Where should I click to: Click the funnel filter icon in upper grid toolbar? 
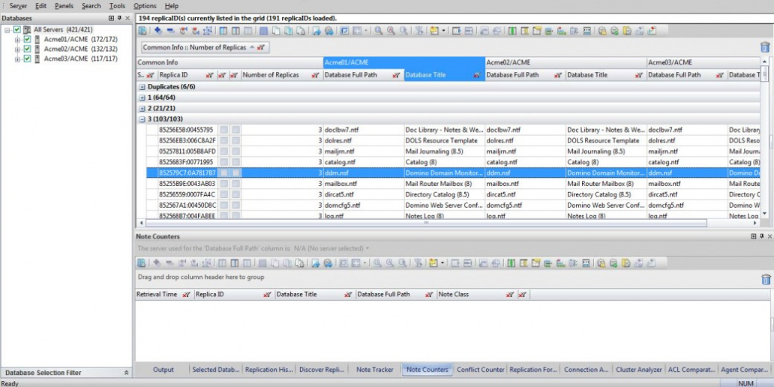[x=418, y=31]
